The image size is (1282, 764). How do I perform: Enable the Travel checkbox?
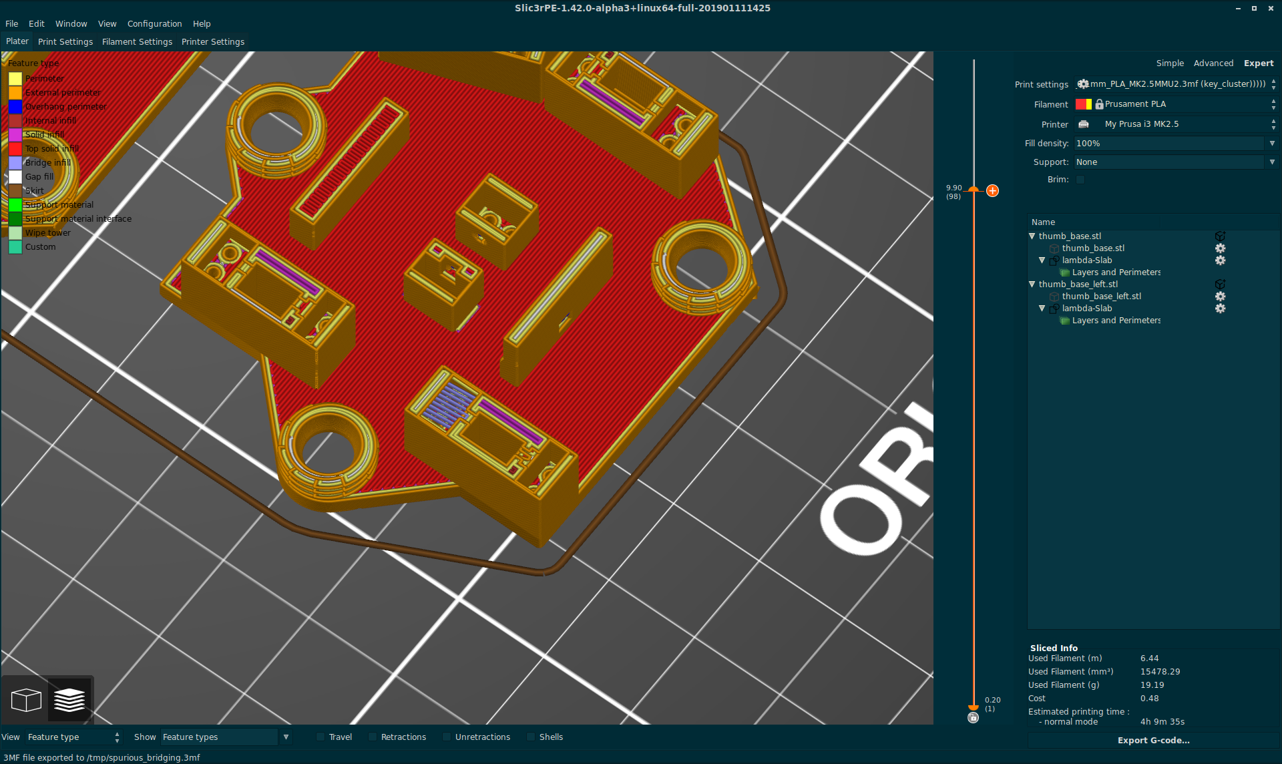[320, 737]
